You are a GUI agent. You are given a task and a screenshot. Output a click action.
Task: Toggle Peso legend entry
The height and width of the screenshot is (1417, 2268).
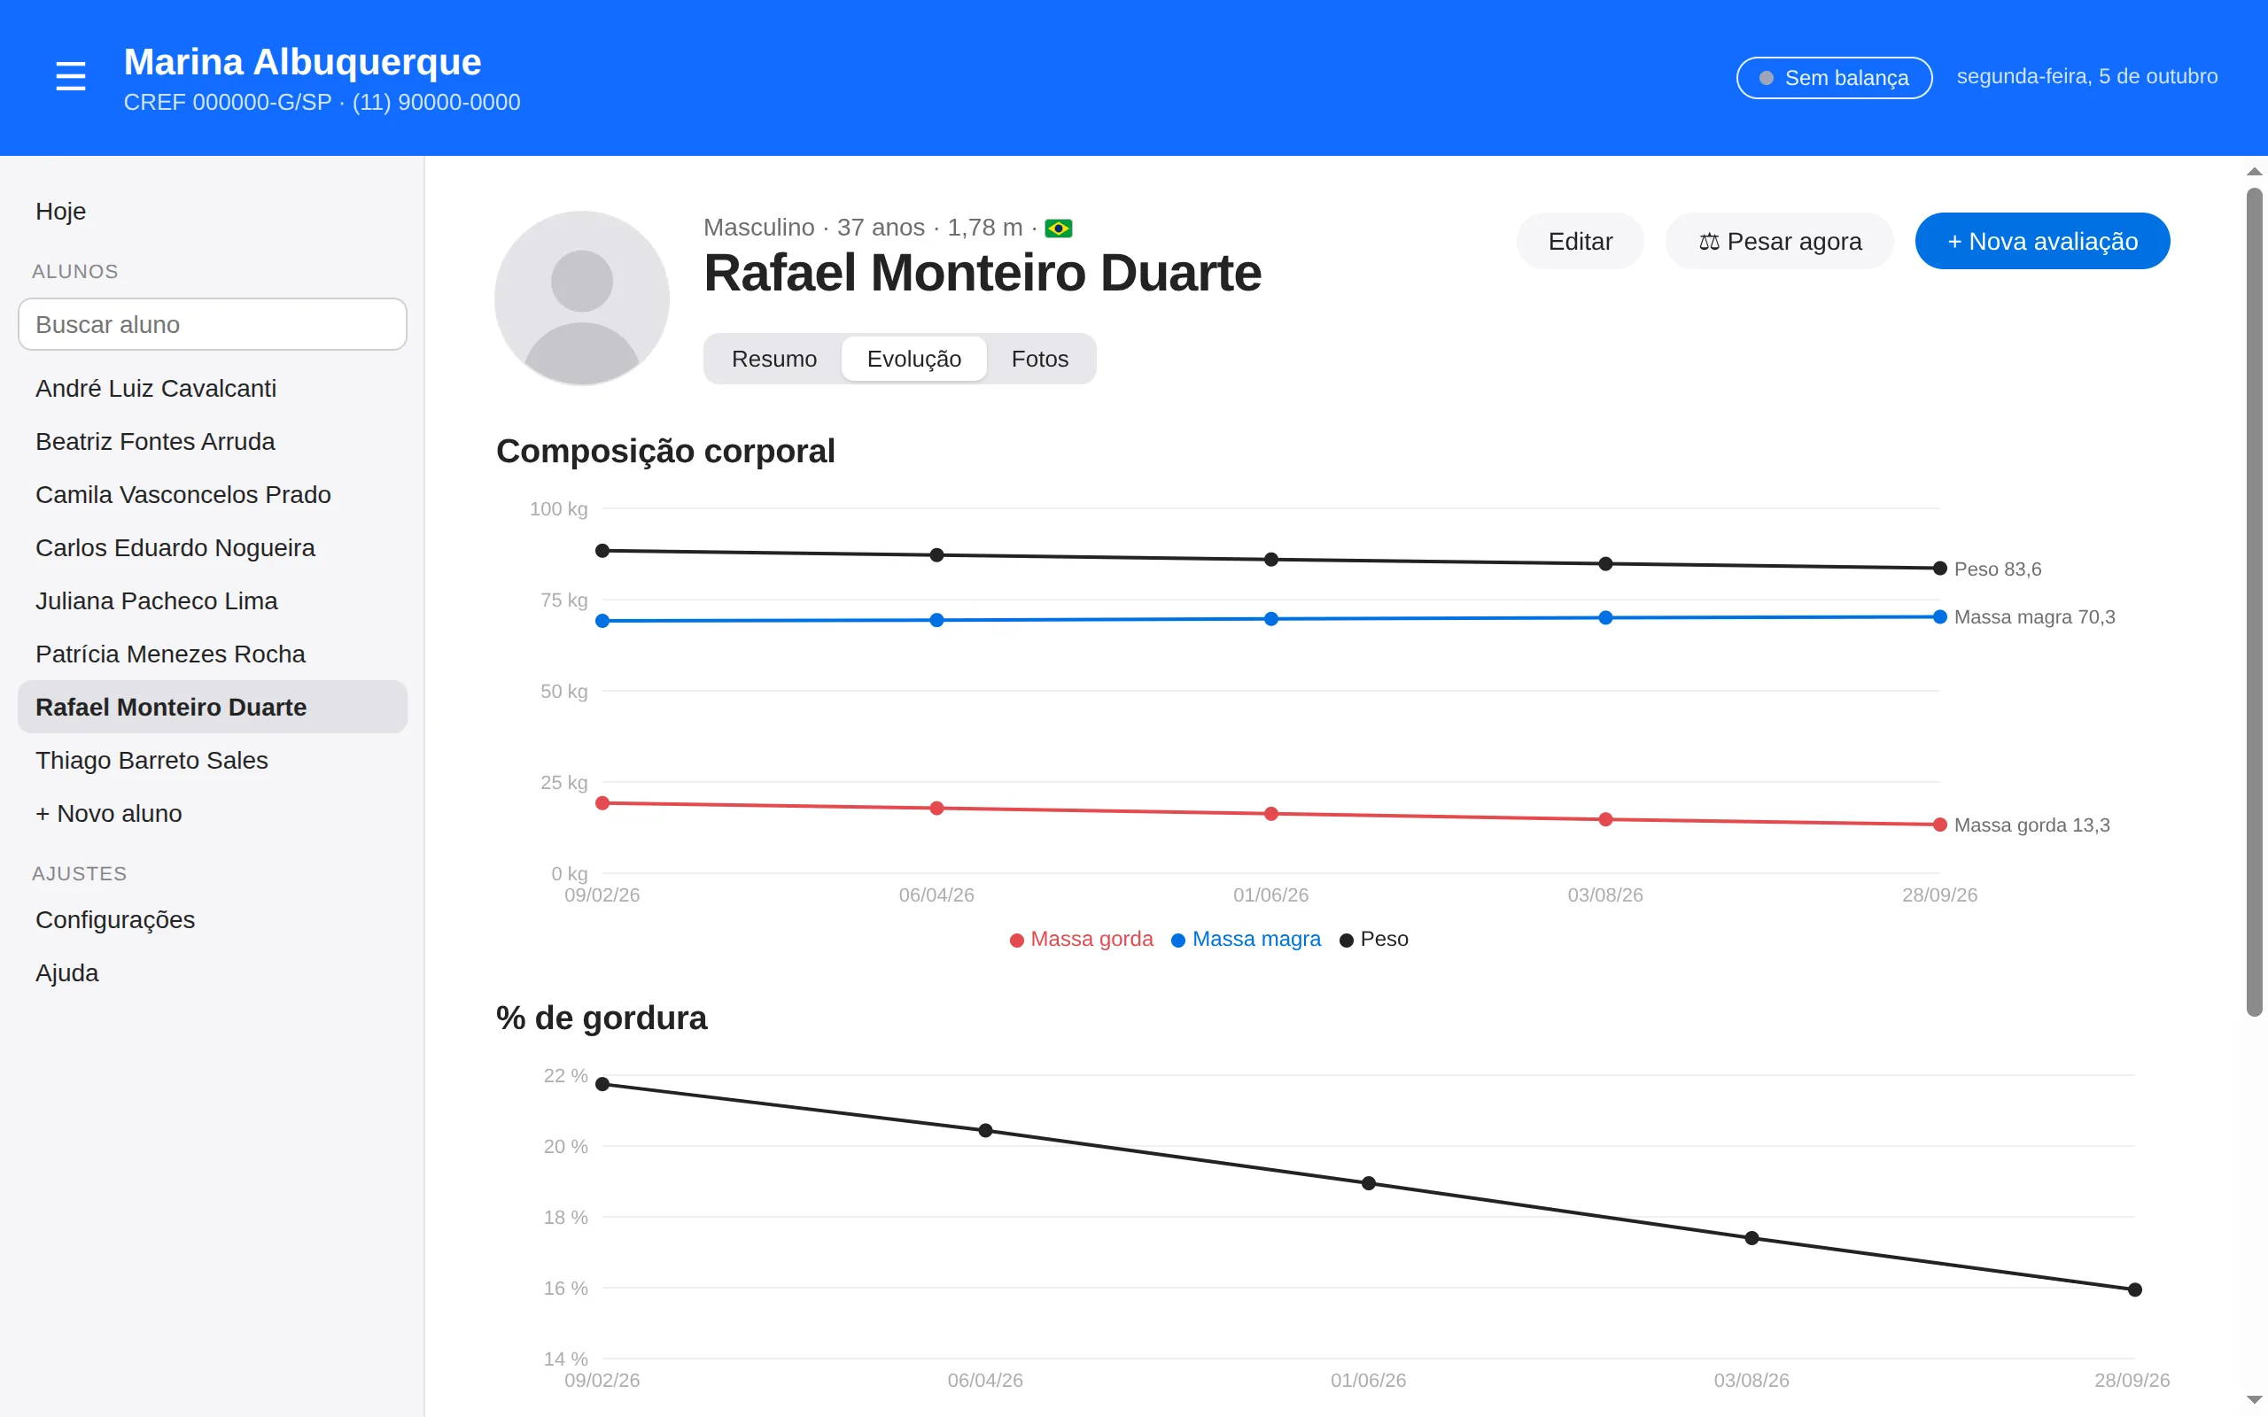(x=1374, y=939)
